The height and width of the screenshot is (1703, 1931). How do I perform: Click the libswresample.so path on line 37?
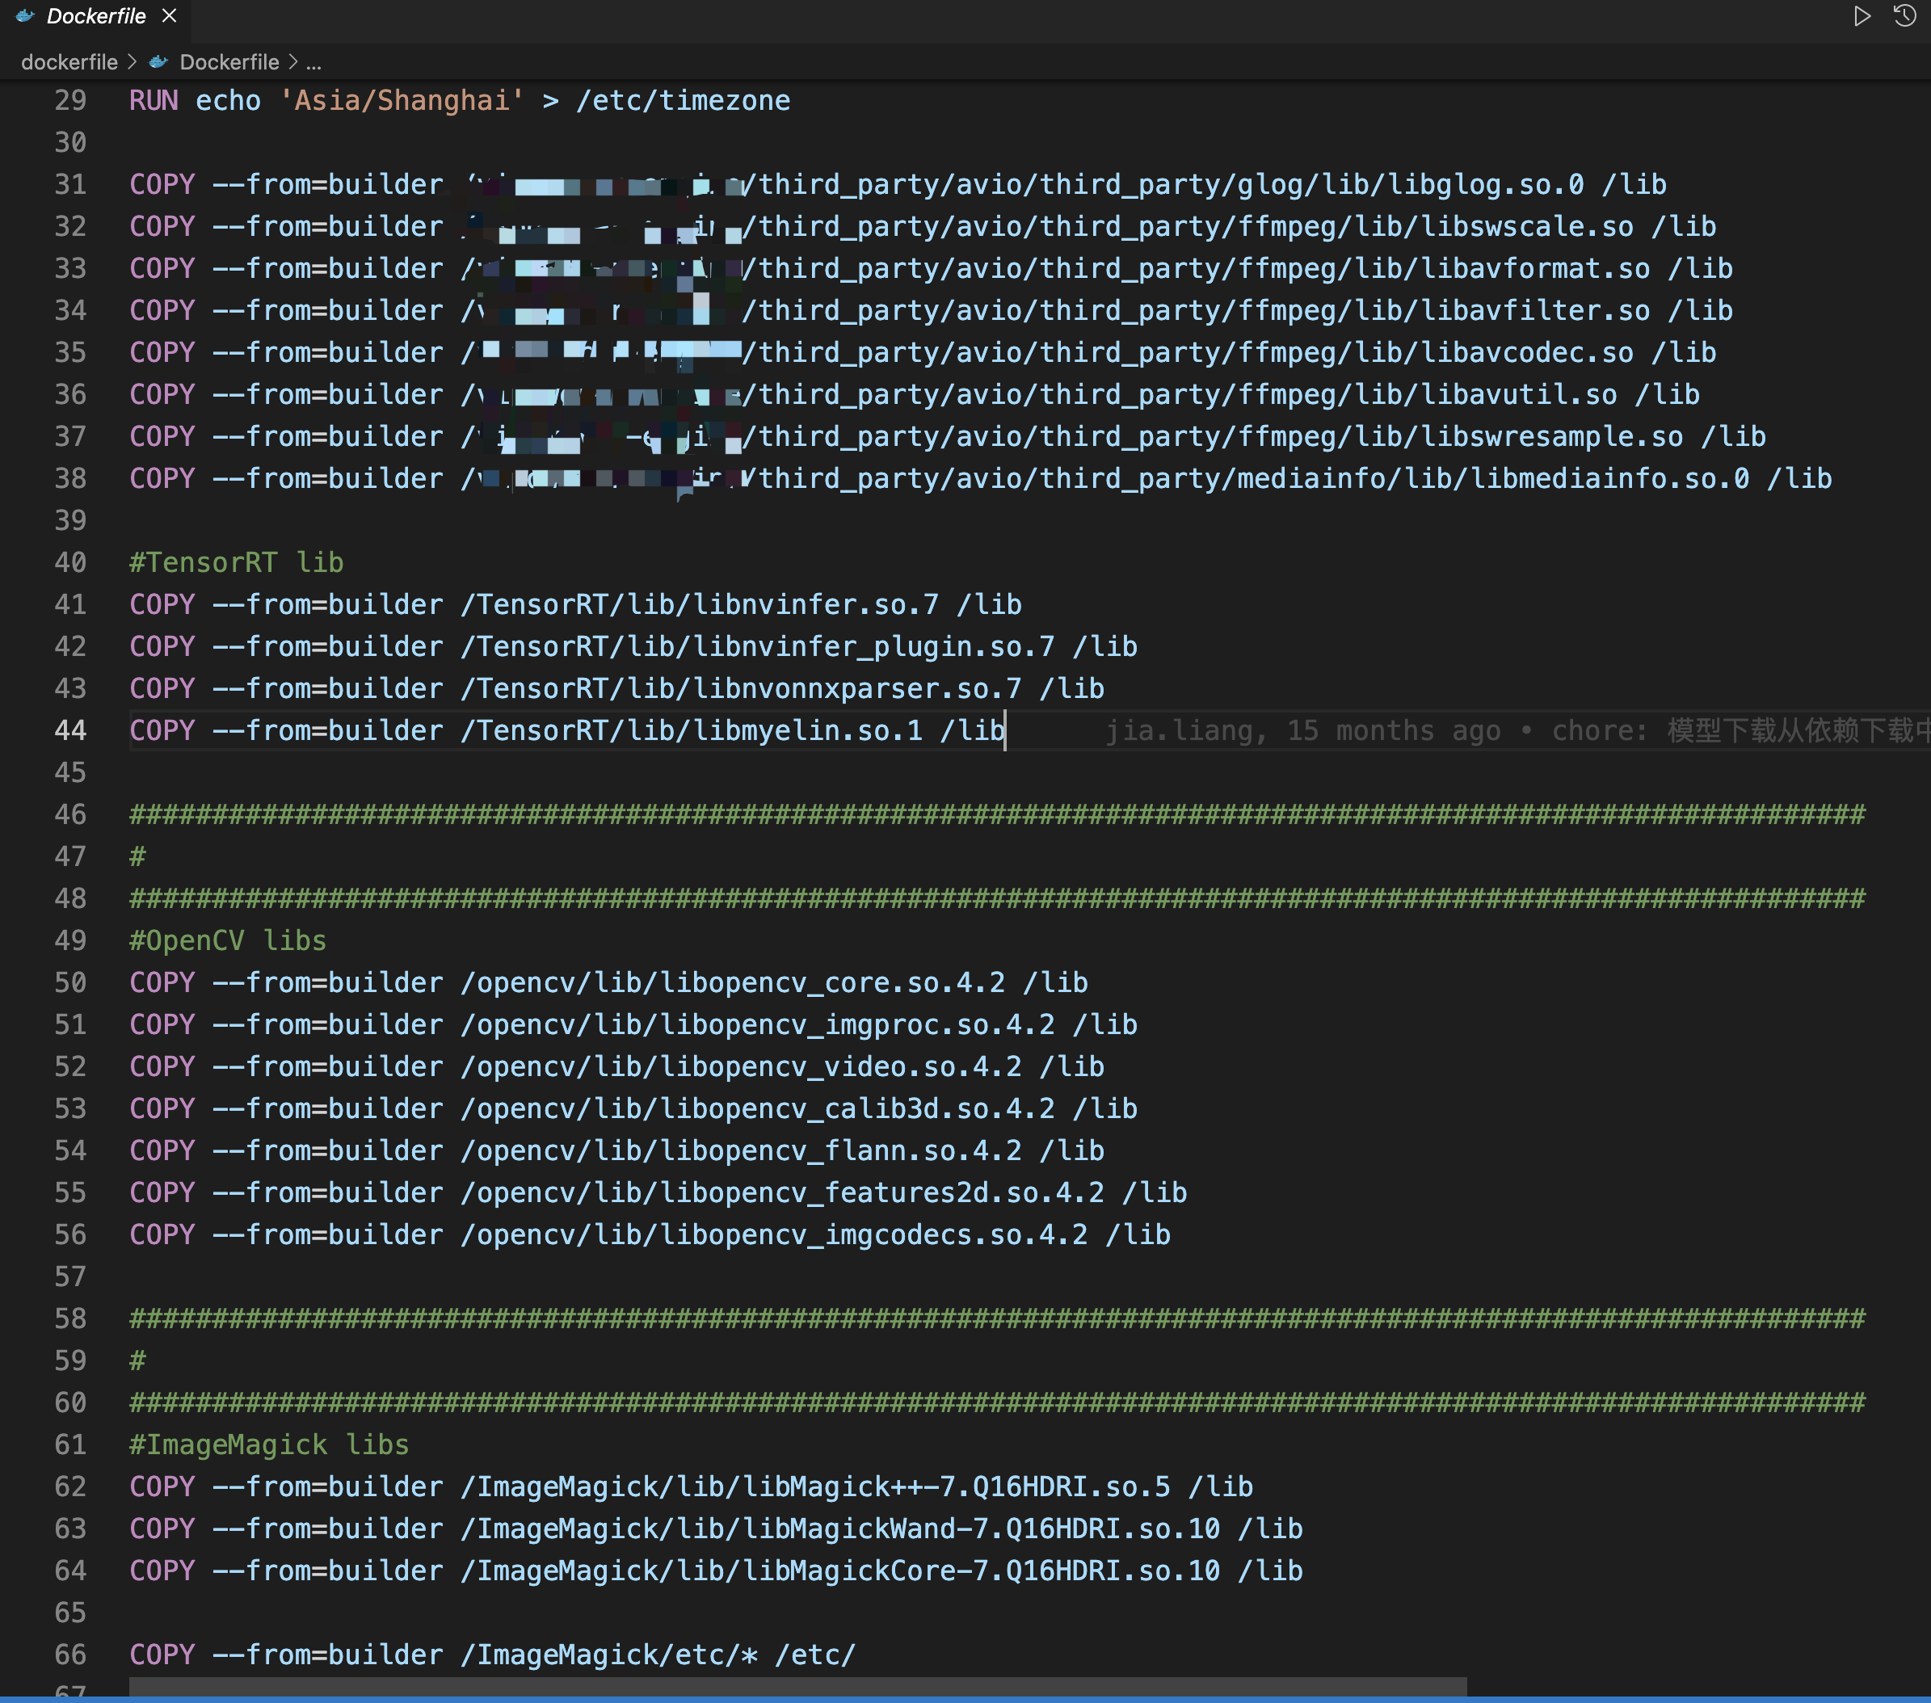coord(1072,437)
